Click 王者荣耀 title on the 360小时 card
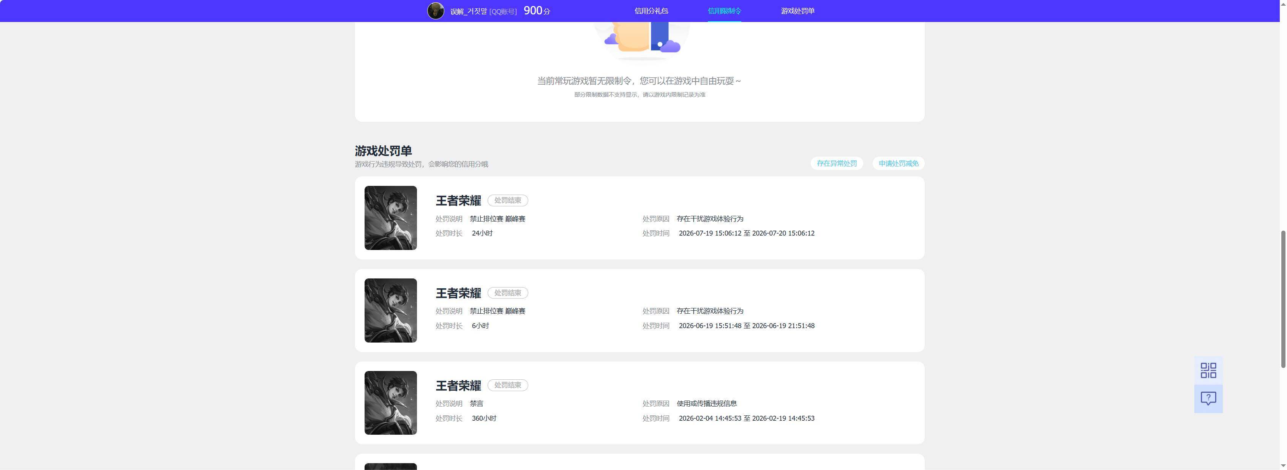The height and width of the screenshot is (470, 1287). tap(458, 385)
